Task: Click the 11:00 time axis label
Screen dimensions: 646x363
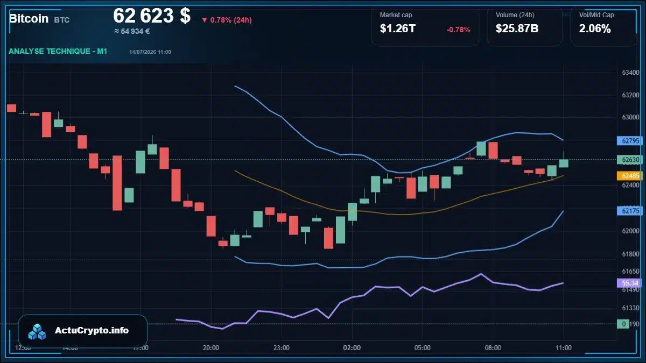Action: point(564,348)
